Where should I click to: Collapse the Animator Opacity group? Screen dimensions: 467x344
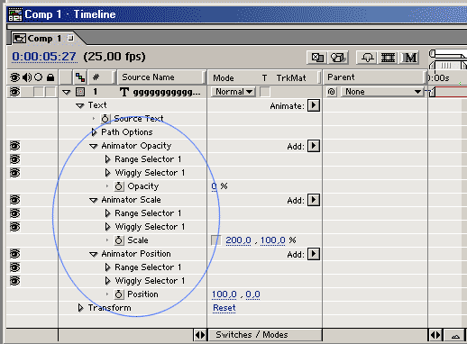coord(94,146)
